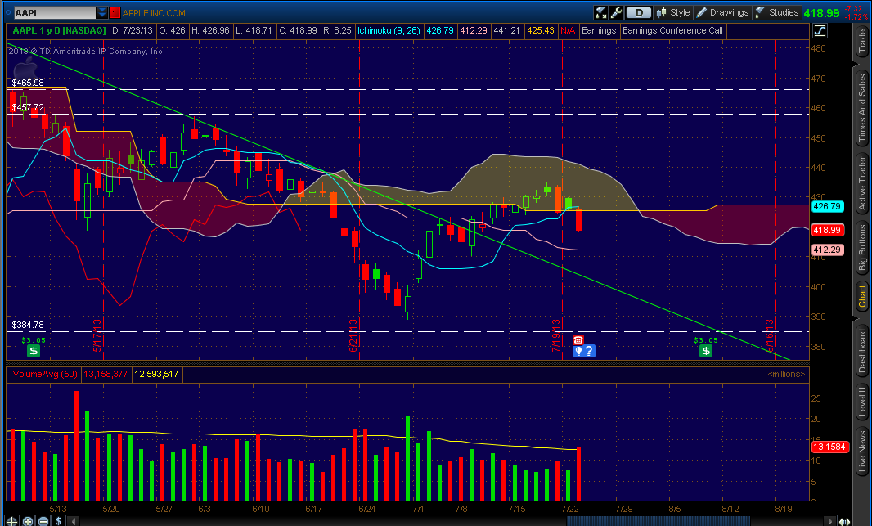Click the scroll left arrow at the bottom
Image resolution: width=872 pixels, height=526 pixels.
(x=73, y=521)
